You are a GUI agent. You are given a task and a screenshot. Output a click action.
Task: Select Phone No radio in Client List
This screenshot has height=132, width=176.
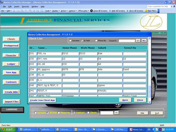[x=96, y=40]
